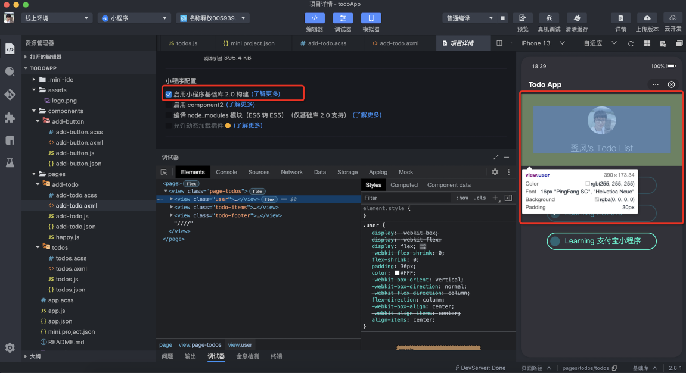The image size is (686, 373).
Task: Toggle the styles sidebar pane icon
Action: click(508, 198)
